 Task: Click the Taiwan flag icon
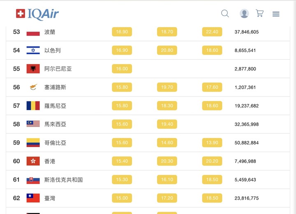click(33, 198)
